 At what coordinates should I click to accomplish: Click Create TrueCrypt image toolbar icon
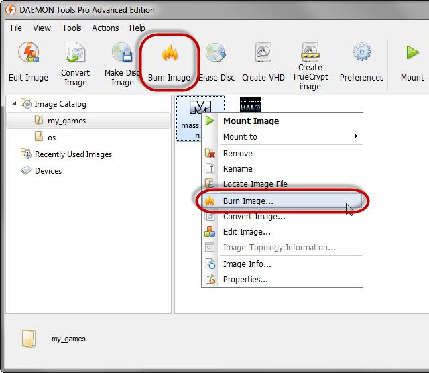tap(310, 52)
